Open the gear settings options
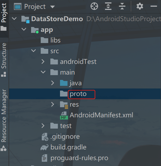Screen dimensions: 161x166 point(140,6)
